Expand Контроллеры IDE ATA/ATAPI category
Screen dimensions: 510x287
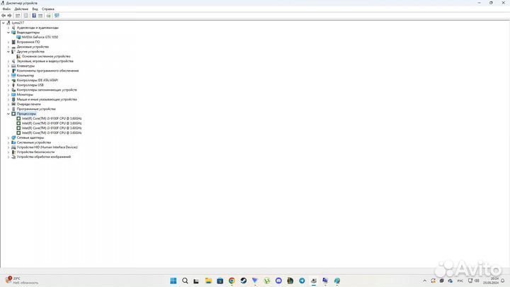click(x=8, y=80)
